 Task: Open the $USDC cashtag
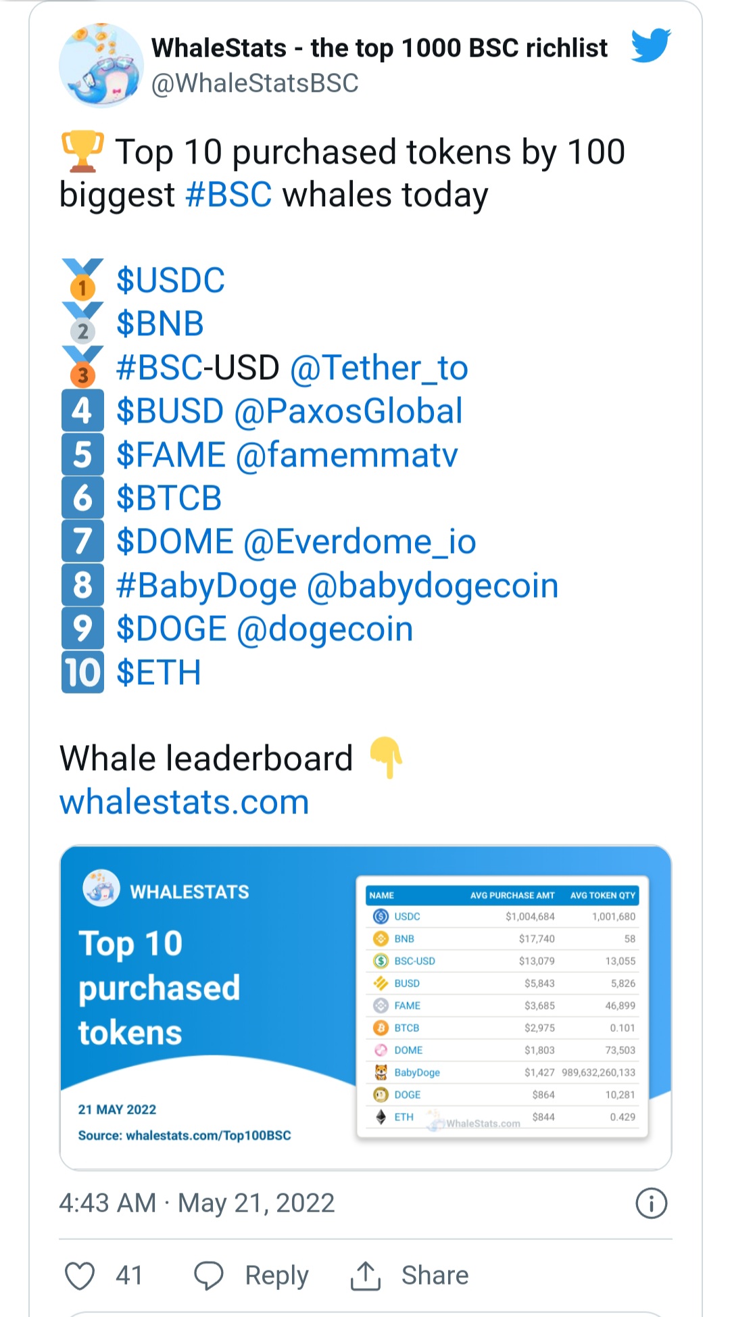170,280
